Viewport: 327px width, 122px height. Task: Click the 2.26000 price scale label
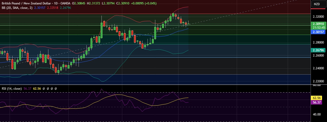click(318, 55)
